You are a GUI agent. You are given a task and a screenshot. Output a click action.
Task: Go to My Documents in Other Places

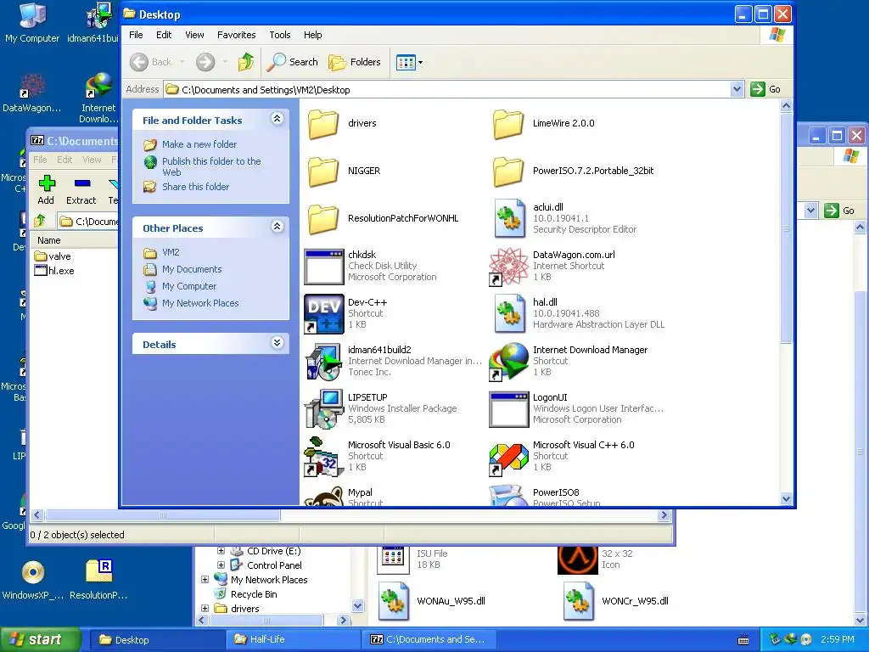coord(192,269)
